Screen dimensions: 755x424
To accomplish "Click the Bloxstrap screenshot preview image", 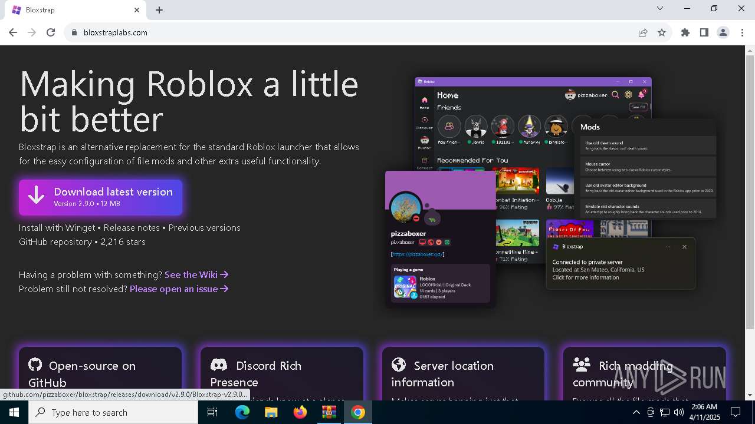I will pyautogui.click(x=551, y=191).
